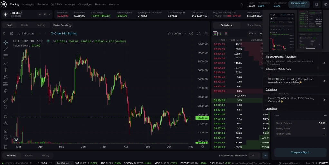Open the Indicators menu
The image size is (329, 165).
[26, 33]
